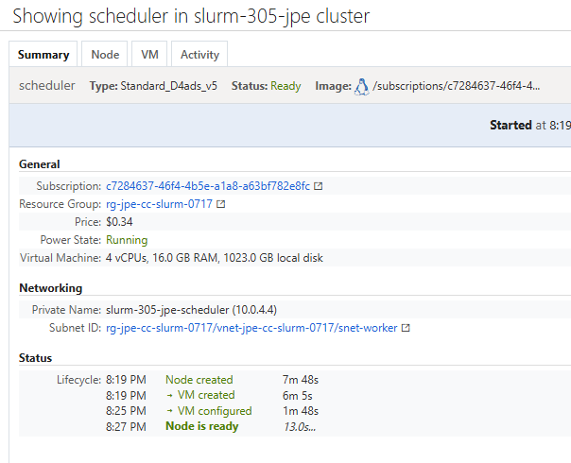The height and width of the screenshot is (463, 571).
Task: Click external link icon beside Subscription ID
Action: (x=319, y=186)
